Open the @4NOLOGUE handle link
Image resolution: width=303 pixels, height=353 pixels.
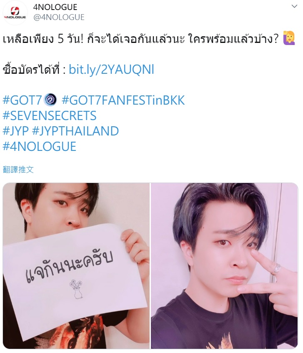click(x=59, y=18)
